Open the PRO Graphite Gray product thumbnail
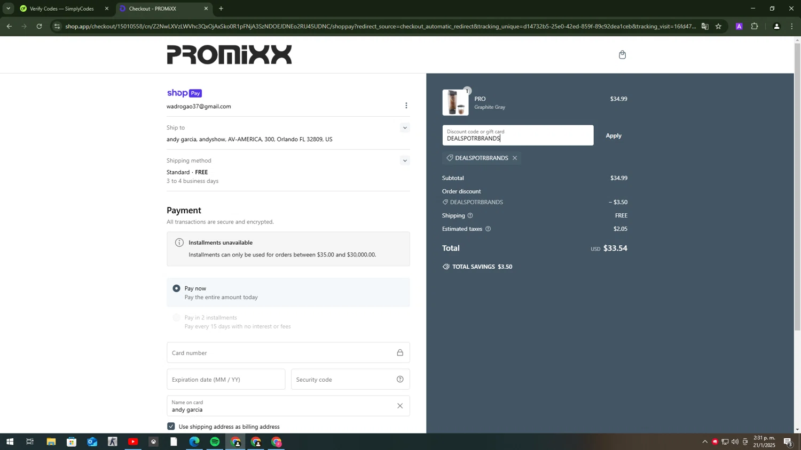This screenshot has height=450, width=801. (456, 102)
